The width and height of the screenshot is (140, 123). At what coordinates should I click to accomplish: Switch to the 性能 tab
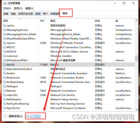coord(13,14)
